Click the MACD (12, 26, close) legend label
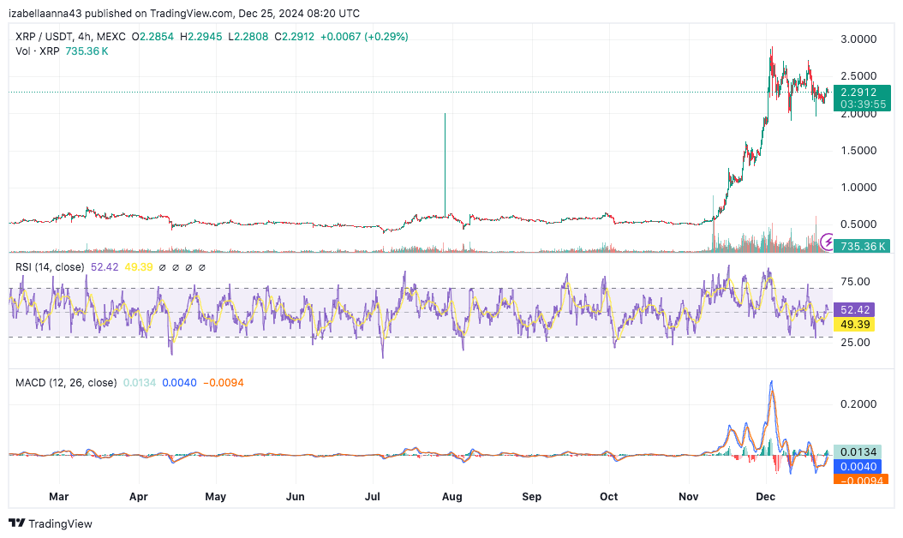This screenshot has width=903, height=538. point(66,383)
